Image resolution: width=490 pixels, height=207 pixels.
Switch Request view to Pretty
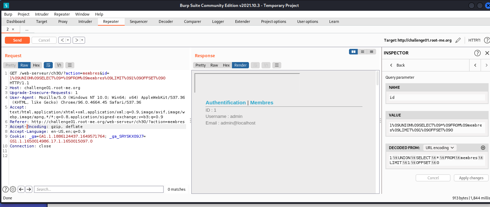point(11,65)
